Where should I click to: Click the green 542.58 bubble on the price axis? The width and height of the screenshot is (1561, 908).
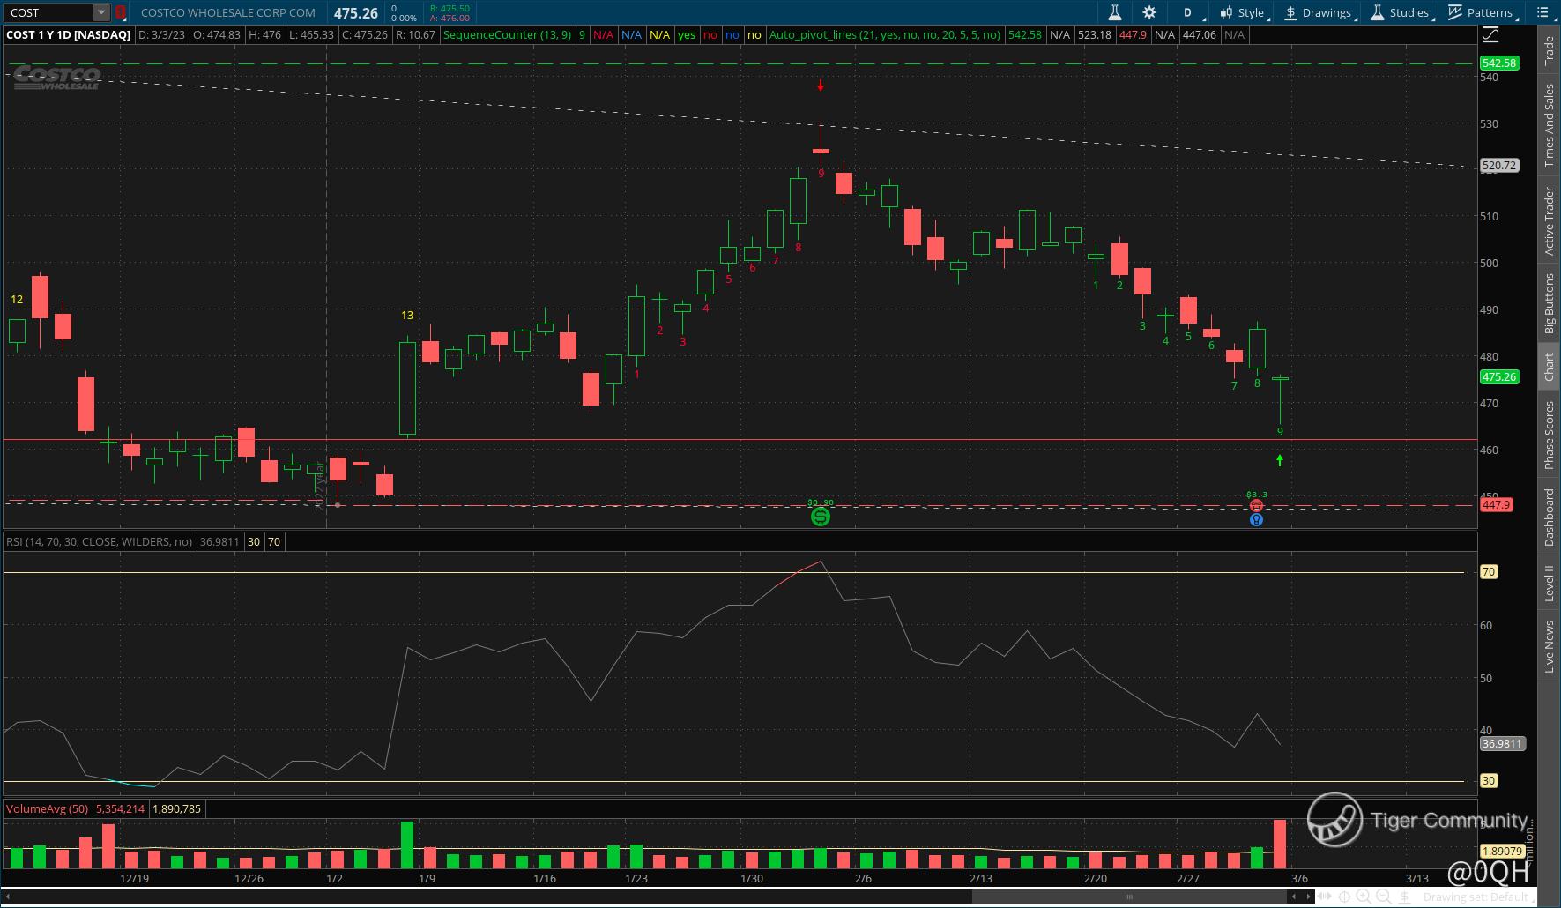pos(1499,63)
